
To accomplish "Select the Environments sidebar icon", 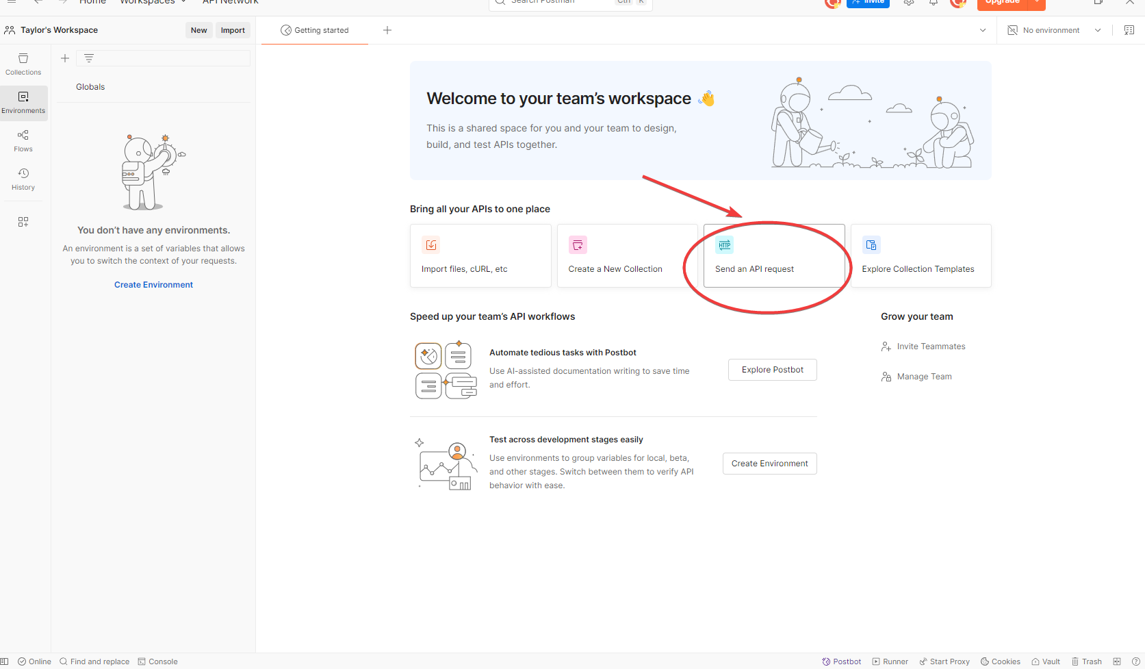I will click(x=23, y=103).
